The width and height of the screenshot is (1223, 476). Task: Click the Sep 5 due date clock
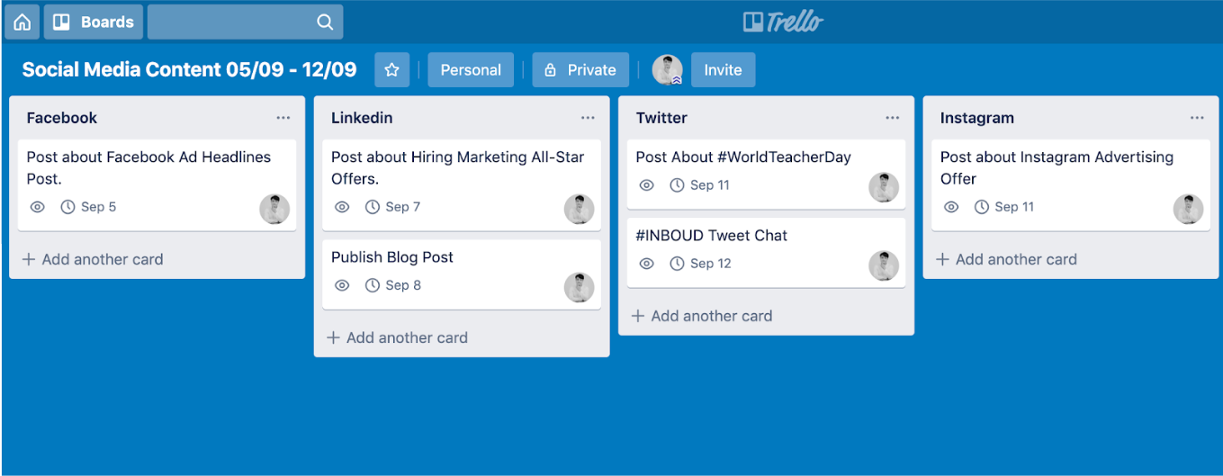coord(67,207)
